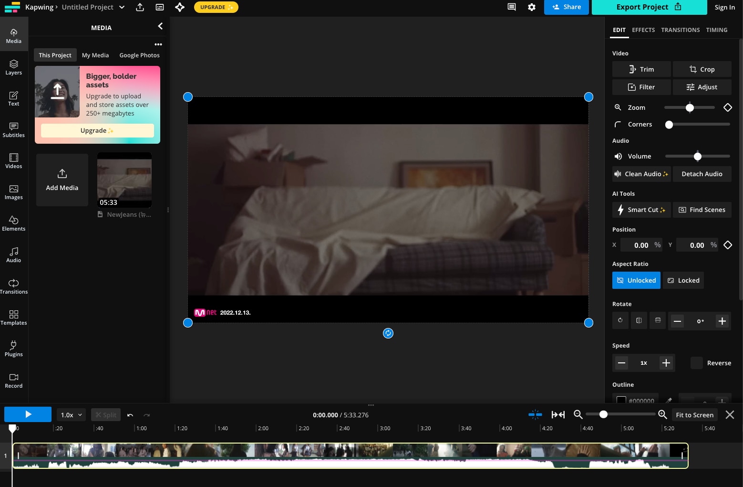This screenshot has width=743, height=487.
Task: Open the Transitions sidebar panel
Action: coord(14,286)
